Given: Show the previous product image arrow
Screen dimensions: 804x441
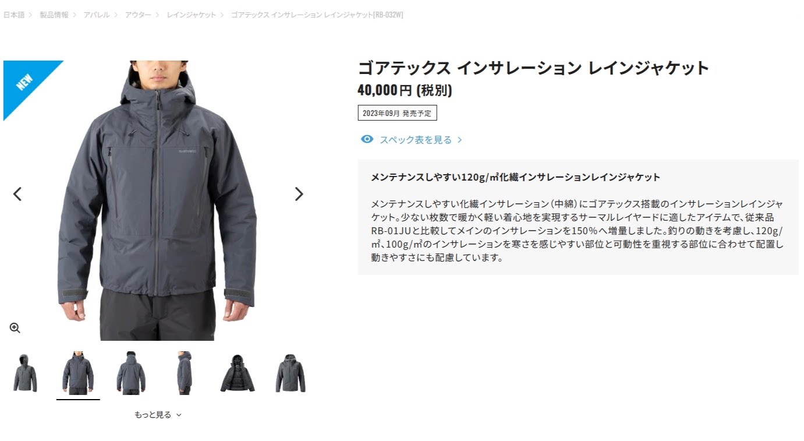Looking at the screenshot, I should click(17, 194).
